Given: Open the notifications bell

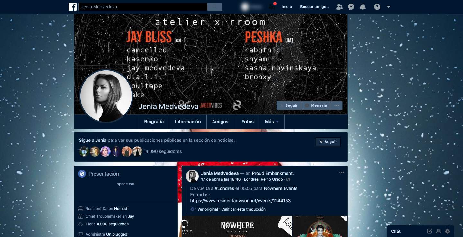Looking at the screenshot, I should (x=363, y=7).
